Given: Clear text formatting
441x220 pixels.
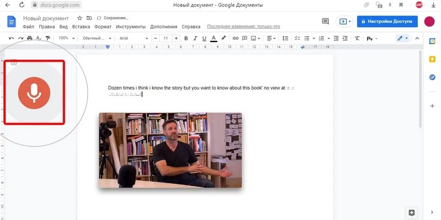Looking at the screenshot, I should (x=357, y=38).
